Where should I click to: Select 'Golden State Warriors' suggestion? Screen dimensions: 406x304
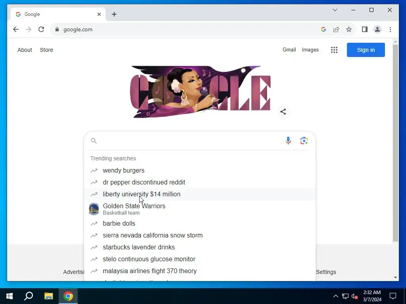[200, 209]
